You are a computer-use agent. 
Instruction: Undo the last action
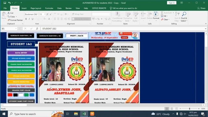click(x=9, y=3)
